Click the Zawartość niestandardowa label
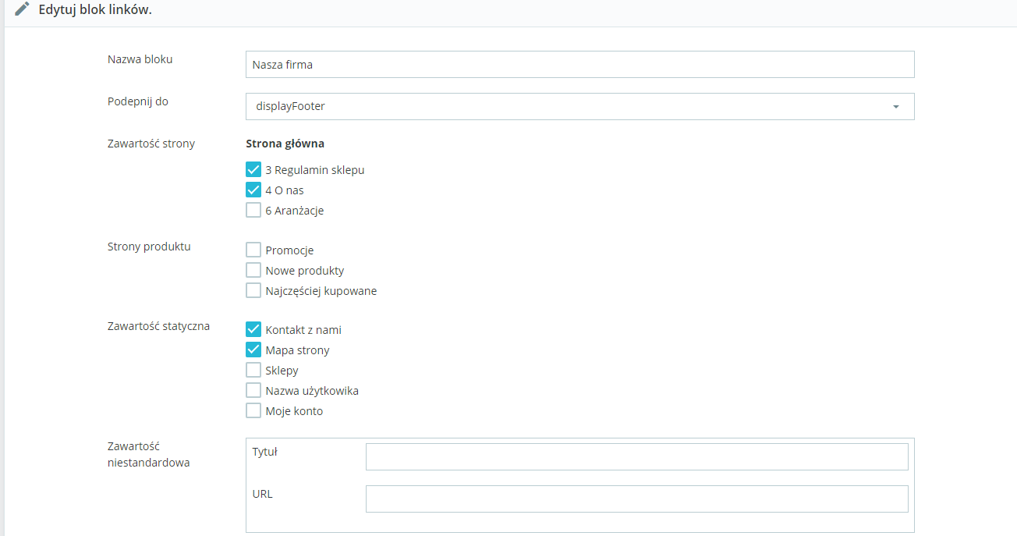The height and width of the screenshot is (536, 1017). (148, 454)
